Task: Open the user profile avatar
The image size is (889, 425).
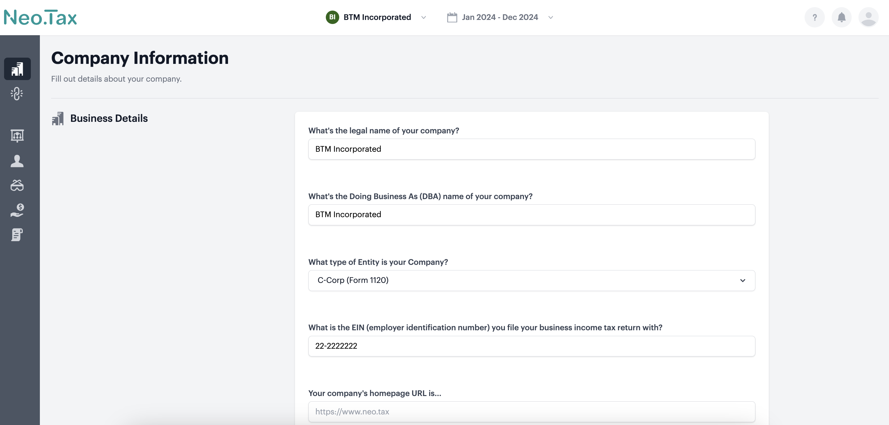Action: point(868,17)
